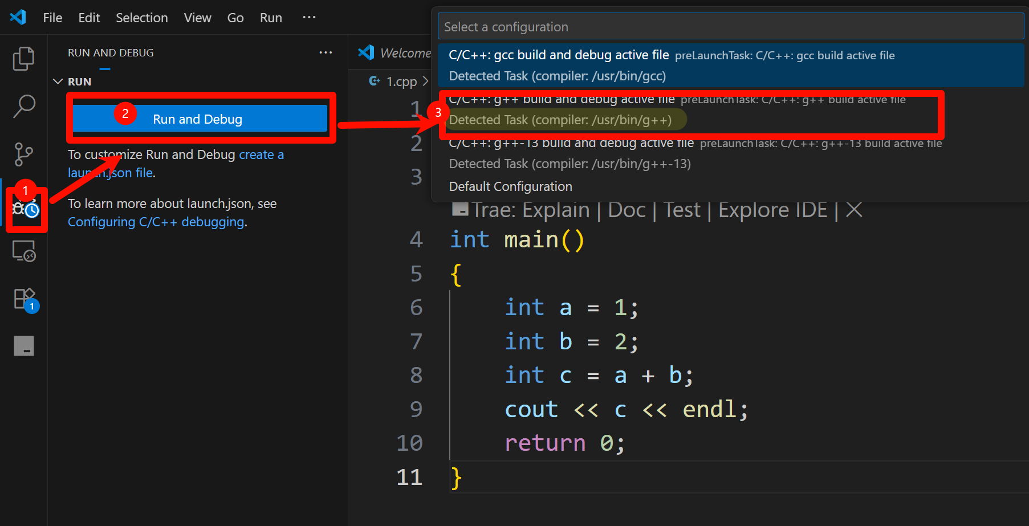Click the VS Code logo icon

18,17
